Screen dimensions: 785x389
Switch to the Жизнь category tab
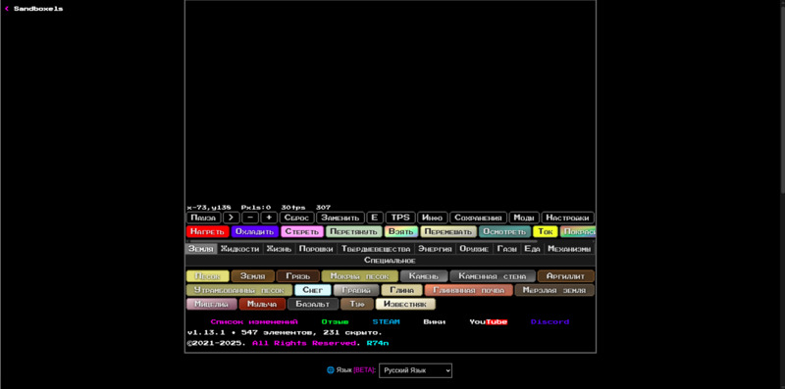click(x=279, y=249)
